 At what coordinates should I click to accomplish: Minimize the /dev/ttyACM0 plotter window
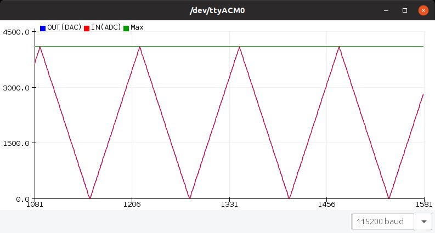coord(387,10)
